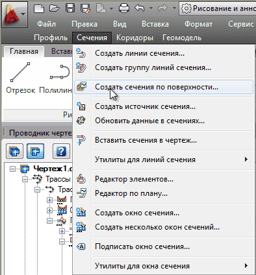Viewport: 256px width, 275px height.
Task: Click the Save As icon with pencil
Action: (86, 8)
